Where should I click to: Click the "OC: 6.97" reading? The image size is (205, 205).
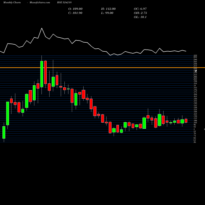[140, 9]
